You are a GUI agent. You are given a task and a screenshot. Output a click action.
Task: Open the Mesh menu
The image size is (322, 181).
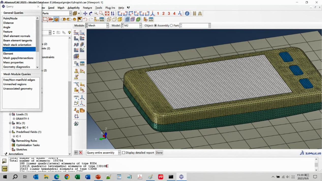61,8
